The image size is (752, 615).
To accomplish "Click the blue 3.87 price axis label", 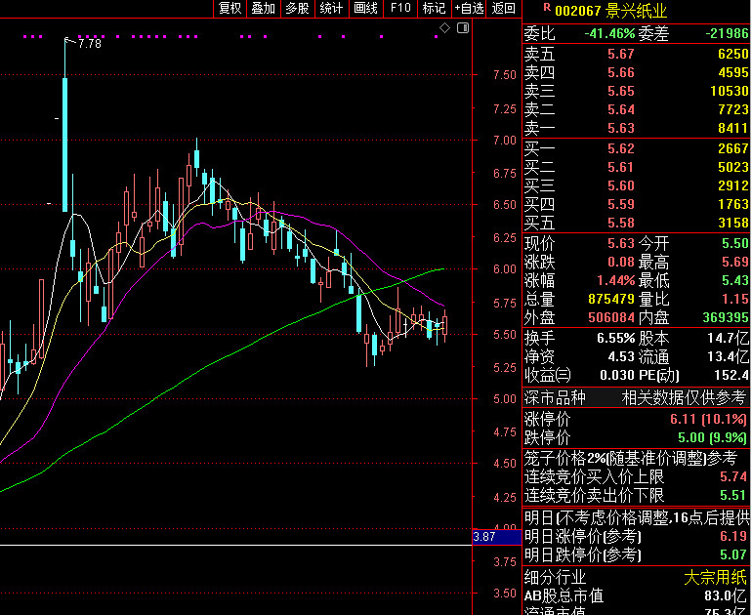I will (483, 537).
